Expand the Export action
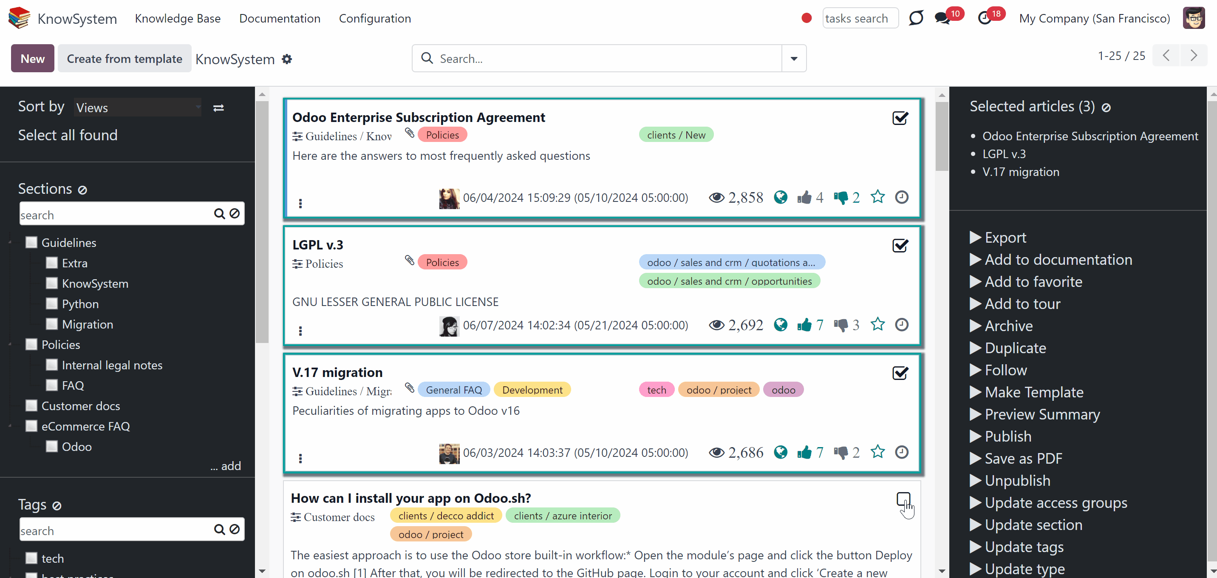The image size is (1217, 578). (x=998, y=237)
